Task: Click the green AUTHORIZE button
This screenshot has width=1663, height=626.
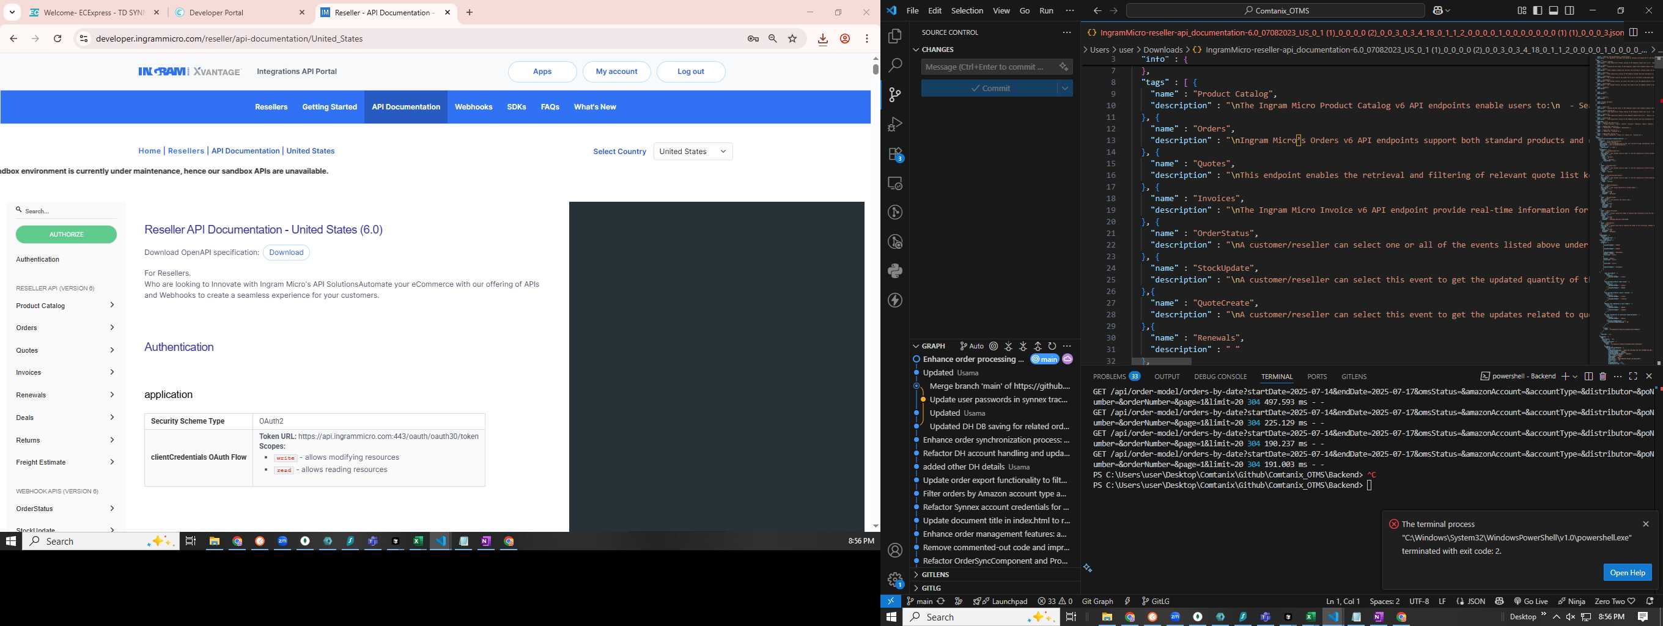Action: click(x=67, y=234)
